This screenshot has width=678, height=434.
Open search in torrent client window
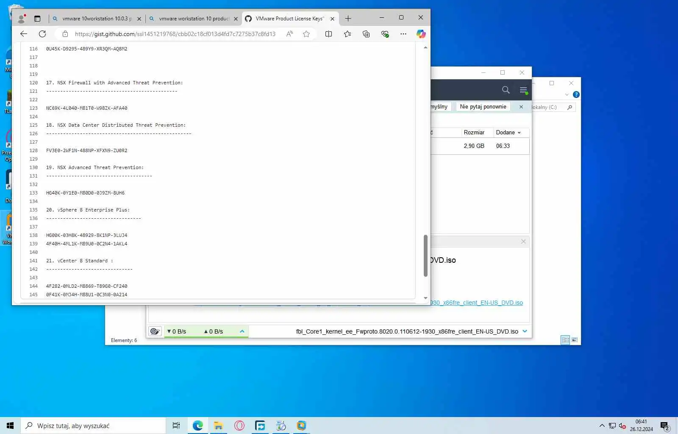pyautogui.click(x=506, y=90)
